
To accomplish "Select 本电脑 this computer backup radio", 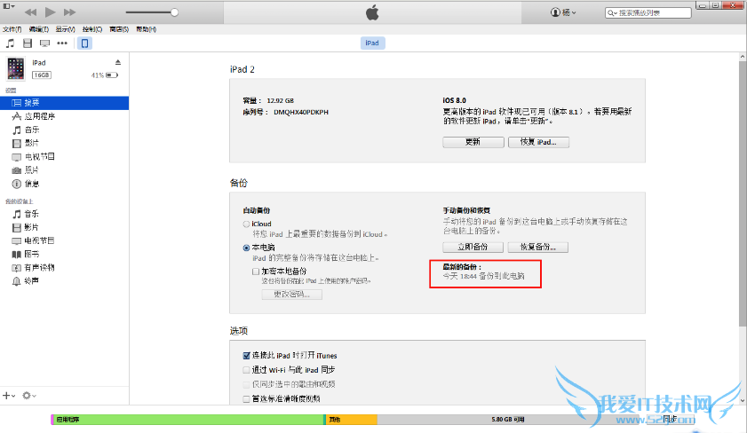I will tap(246, 248).
